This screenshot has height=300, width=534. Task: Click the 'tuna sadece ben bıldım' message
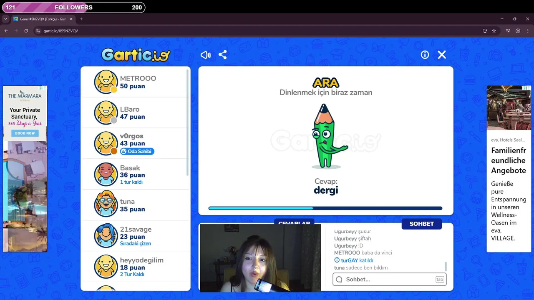[x=361, y=267]
